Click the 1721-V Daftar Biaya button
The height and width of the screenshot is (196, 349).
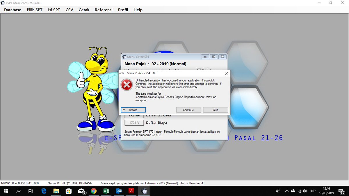tap(134, 123)
